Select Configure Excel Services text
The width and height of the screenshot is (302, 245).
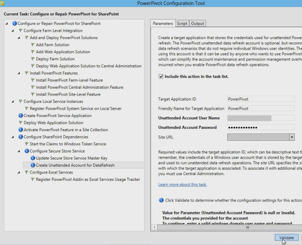[x=51, y=172]
